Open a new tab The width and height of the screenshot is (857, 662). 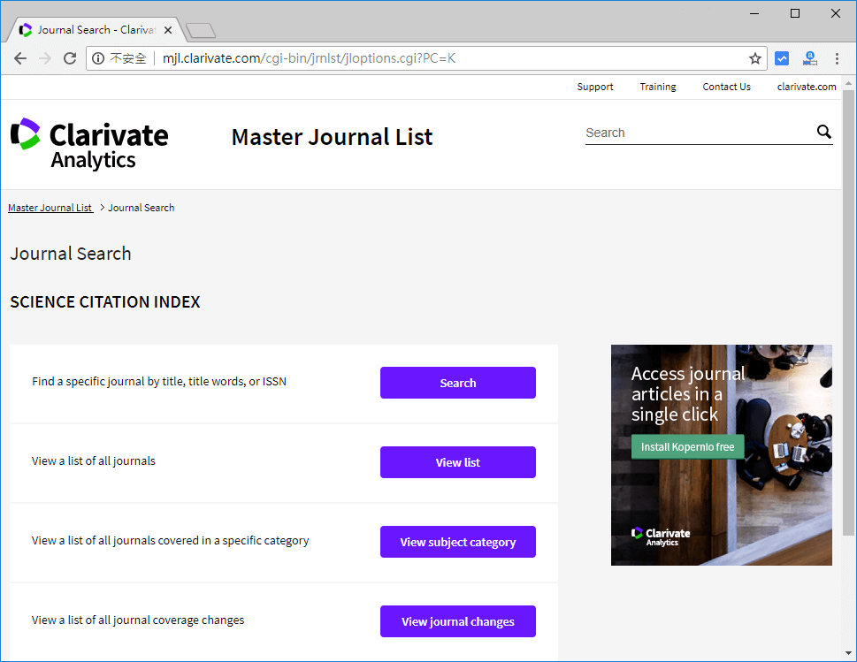point(201,31)
